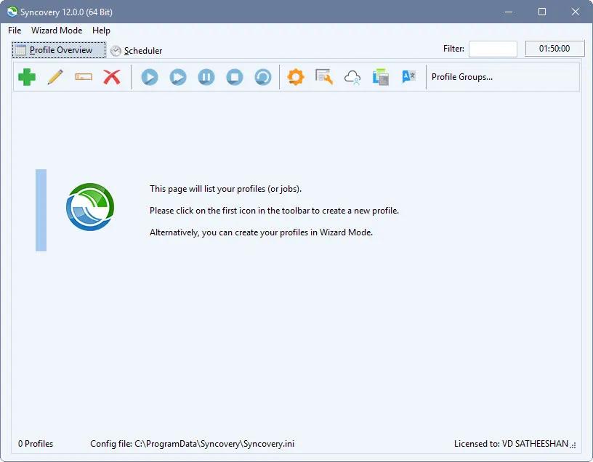Open program settings via orange gear icon
This screenshot has height=462, width=593.
tap(296, 77)
